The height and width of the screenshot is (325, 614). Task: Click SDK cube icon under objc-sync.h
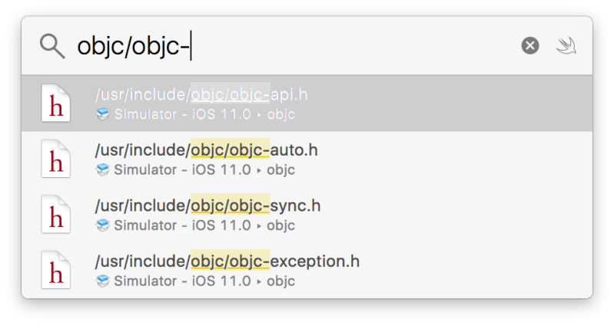102,225
